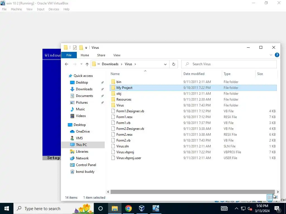Select the Resources folder icon

(x=113, y=99)
